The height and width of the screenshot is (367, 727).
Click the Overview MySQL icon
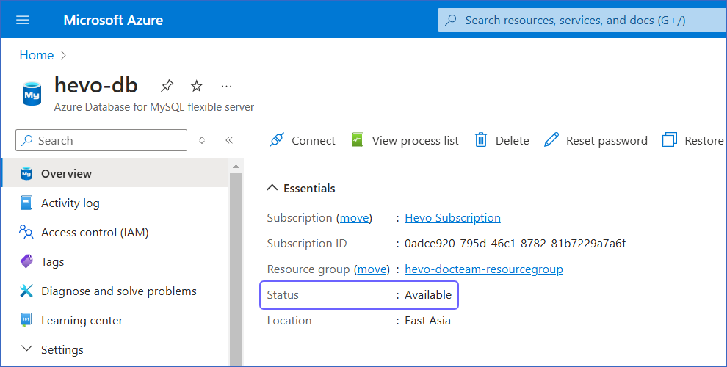click(x=26, y=174)
